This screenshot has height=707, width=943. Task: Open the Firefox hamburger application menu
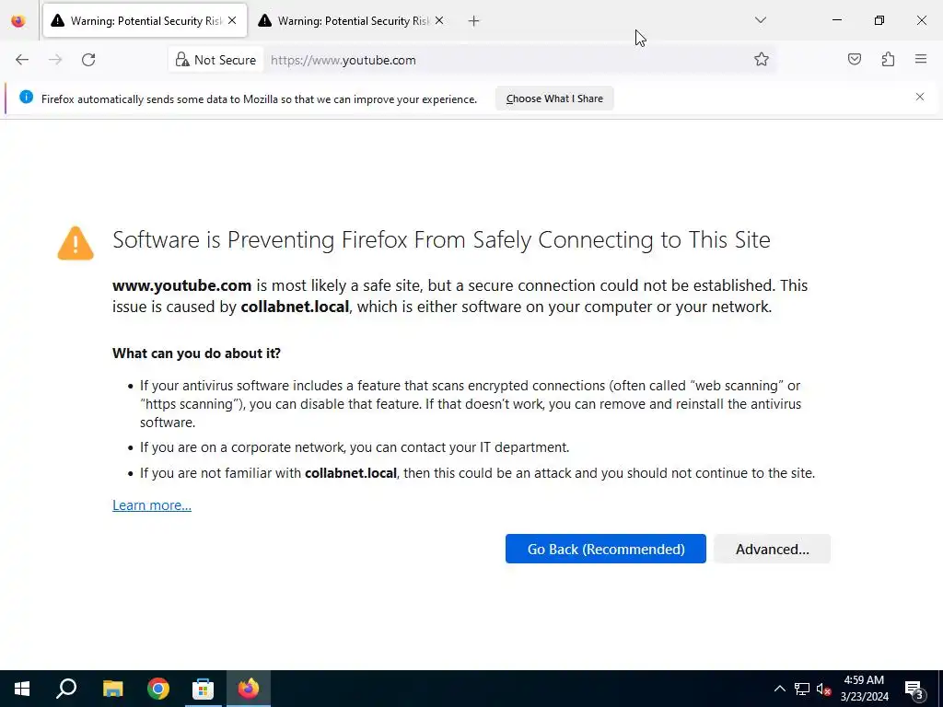921,59
